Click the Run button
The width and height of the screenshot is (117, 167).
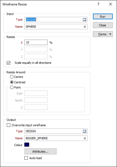[103, 17]
